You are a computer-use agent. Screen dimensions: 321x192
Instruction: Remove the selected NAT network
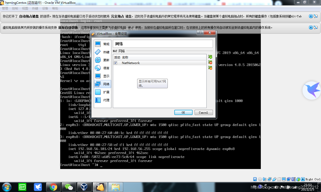point(210,62)
